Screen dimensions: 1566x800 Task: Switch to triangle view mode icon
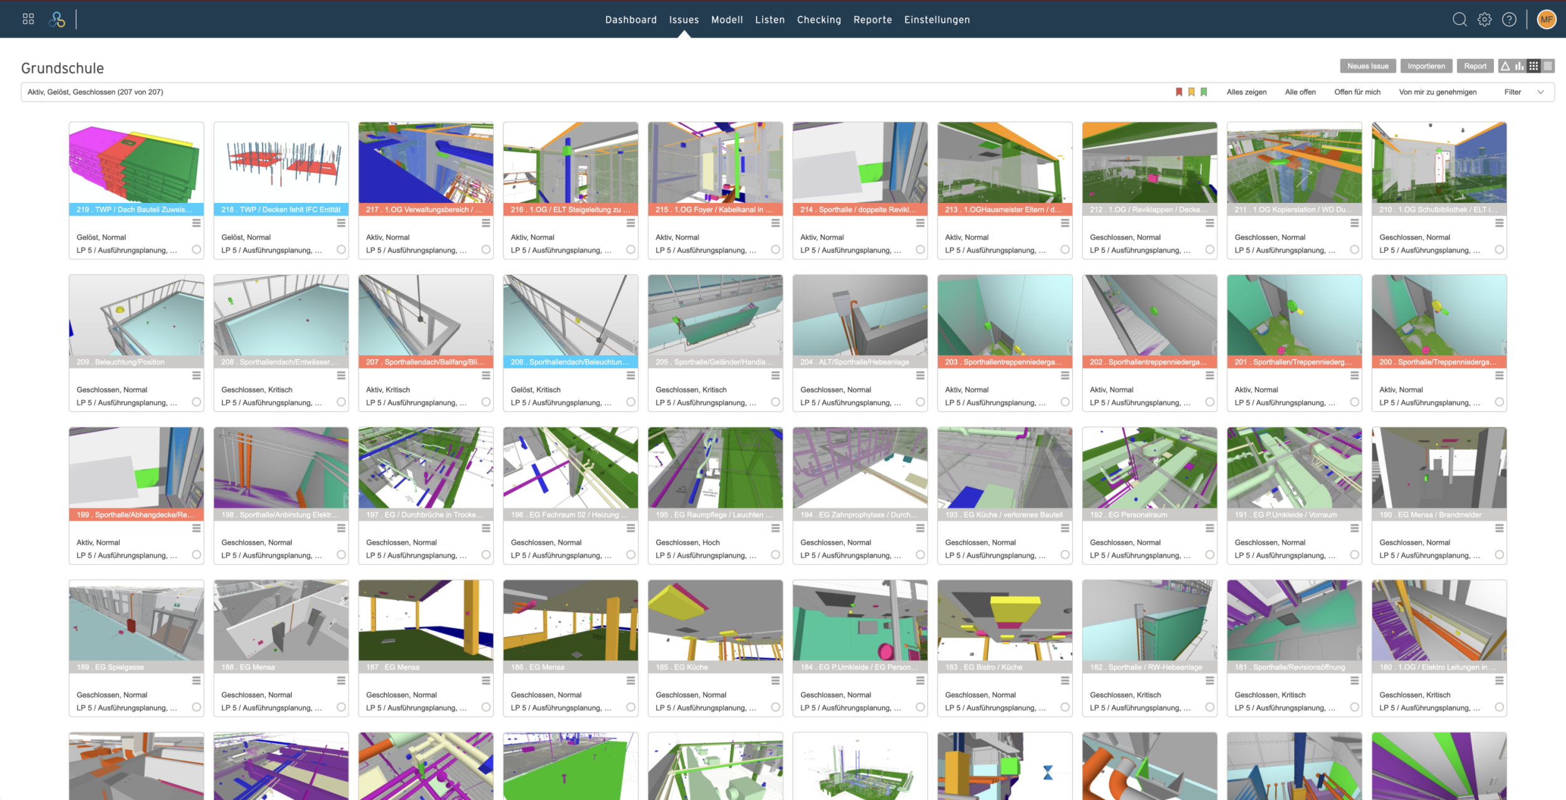click(1505, 66)
